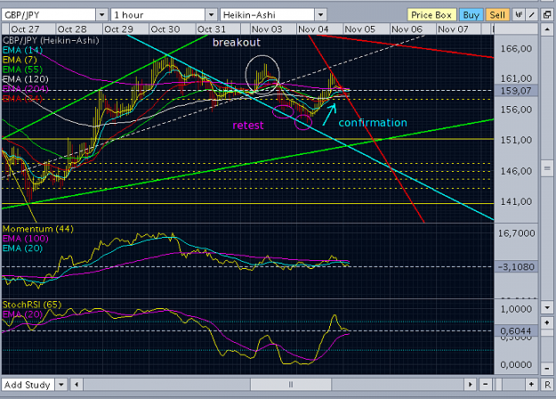Click the EMA (20) label in StochRSI pane

point(23,314)
